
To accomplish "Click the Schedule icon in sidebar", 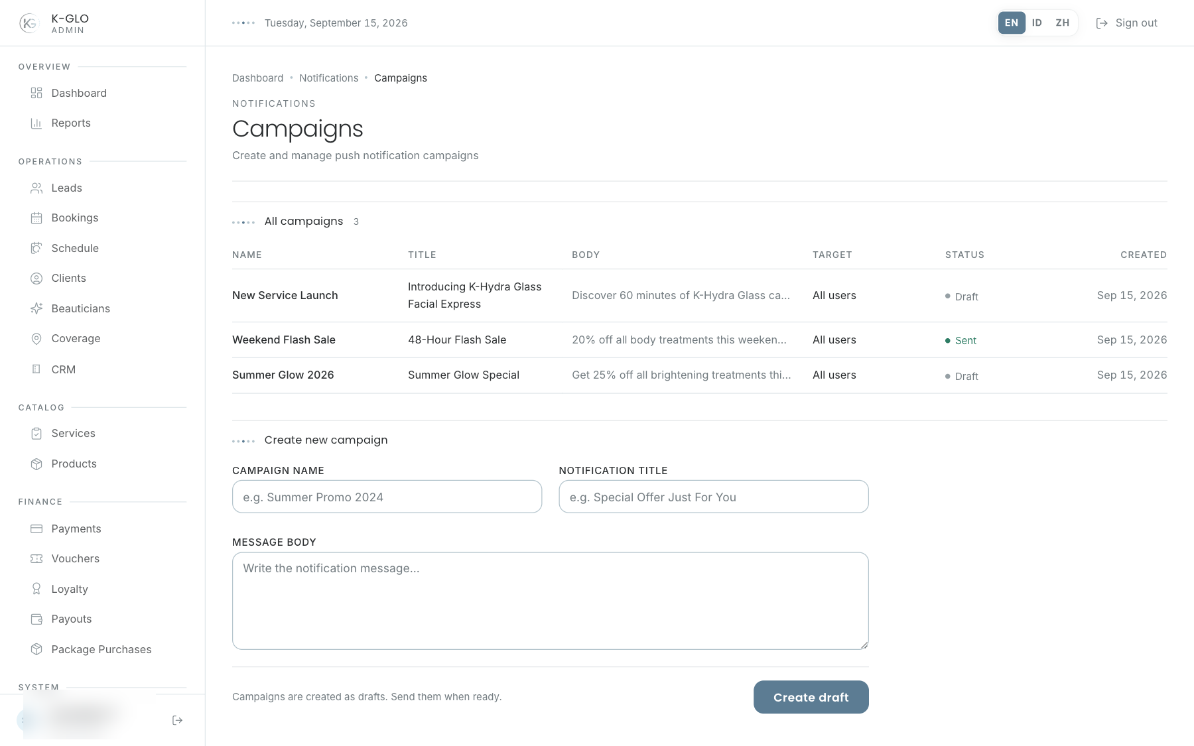I will click(36, 248).
